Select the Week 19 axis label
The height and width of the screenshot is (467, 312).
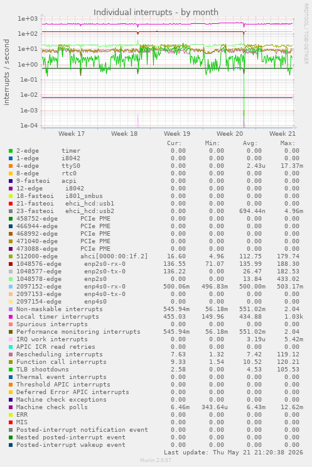point(177,134)
